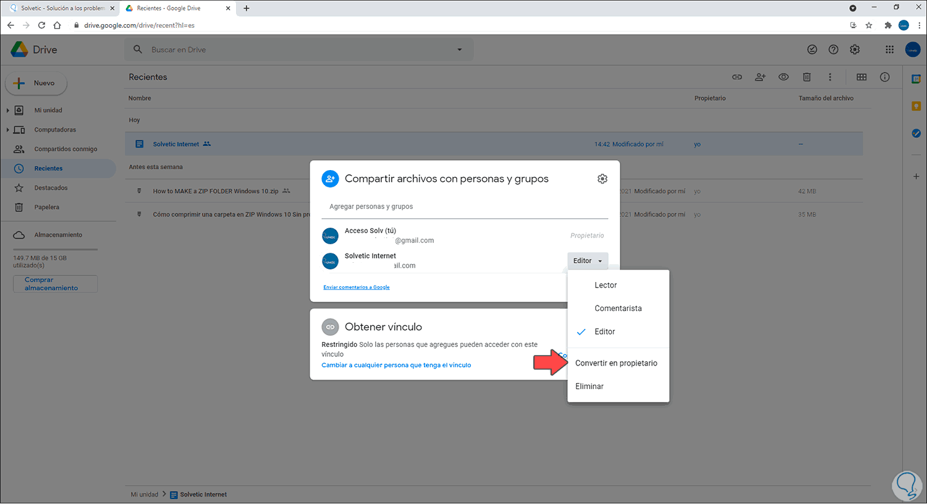This screenshot has width=927, height=504.
Task: Click browser back arrow
Action: [11, 25]
